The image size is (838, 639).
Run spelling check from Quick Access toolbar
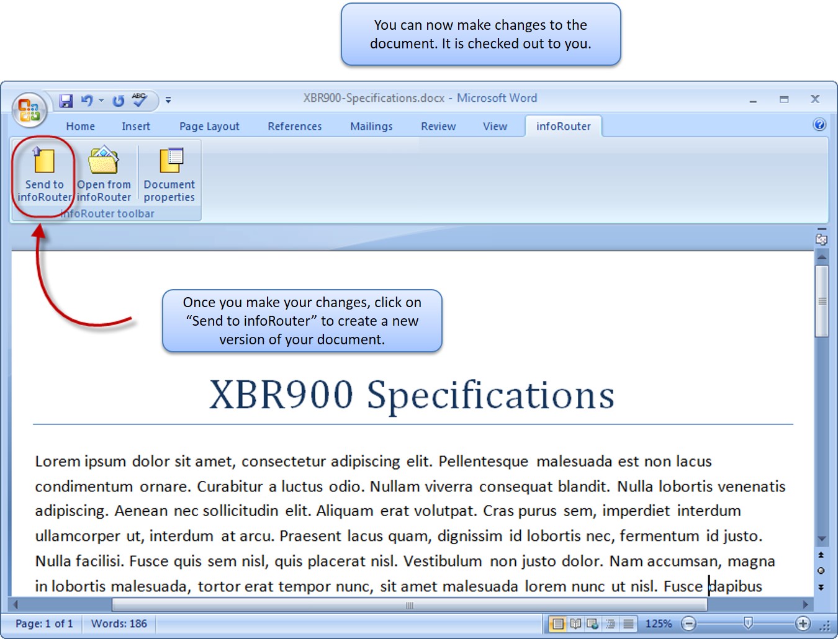pos(140,100)
